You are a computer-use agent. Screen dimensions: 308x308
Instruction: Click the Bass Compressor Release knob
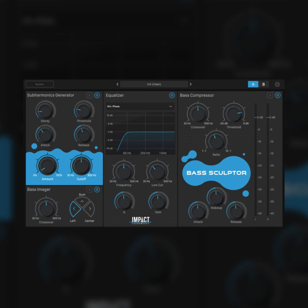(236, 211)
